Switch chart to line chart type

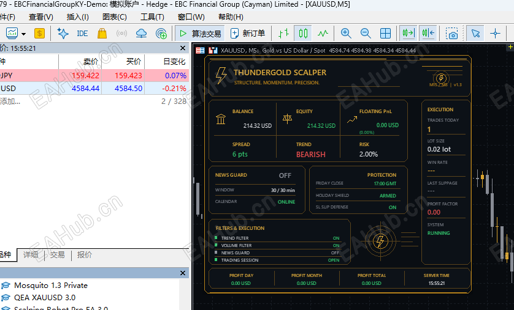tap(323, 33)
